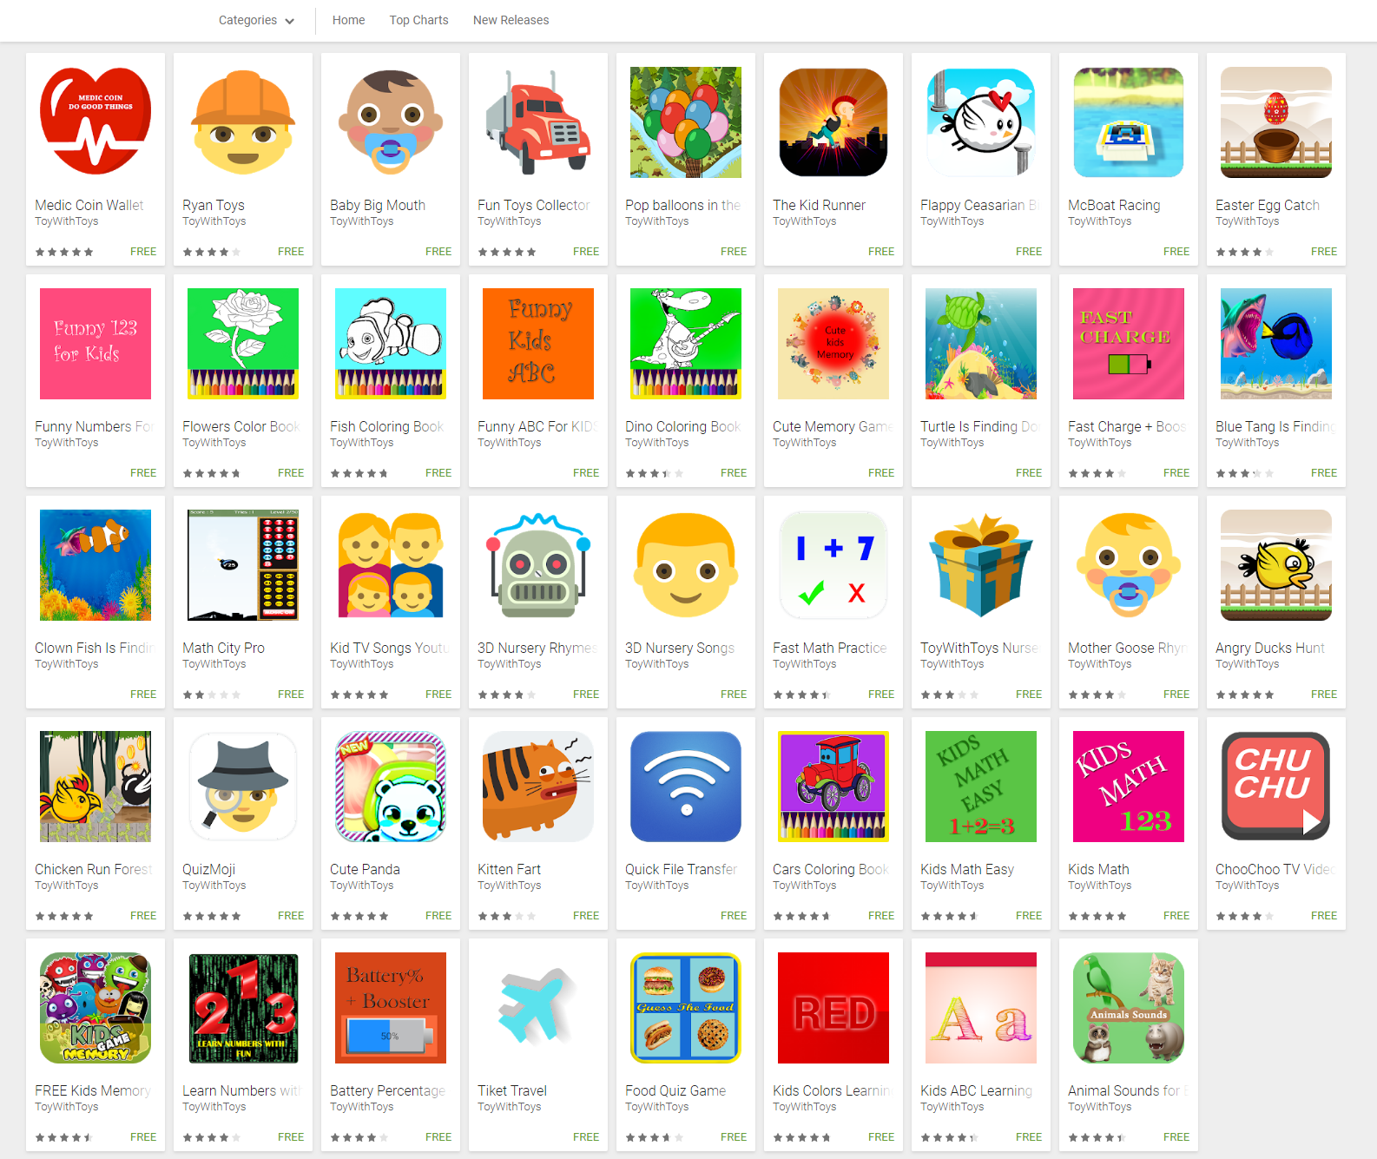Viewport: 1377px width, 1159px height.
Task: Open the Top Charts tab
Action: [x=418, y=20]
